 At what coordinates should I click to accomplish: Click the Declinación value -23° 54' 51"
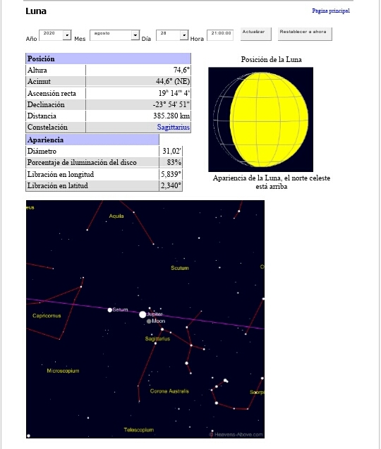[x=171, y=104]
